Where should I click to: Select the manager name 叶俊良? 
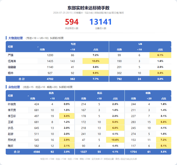[12, 104]
